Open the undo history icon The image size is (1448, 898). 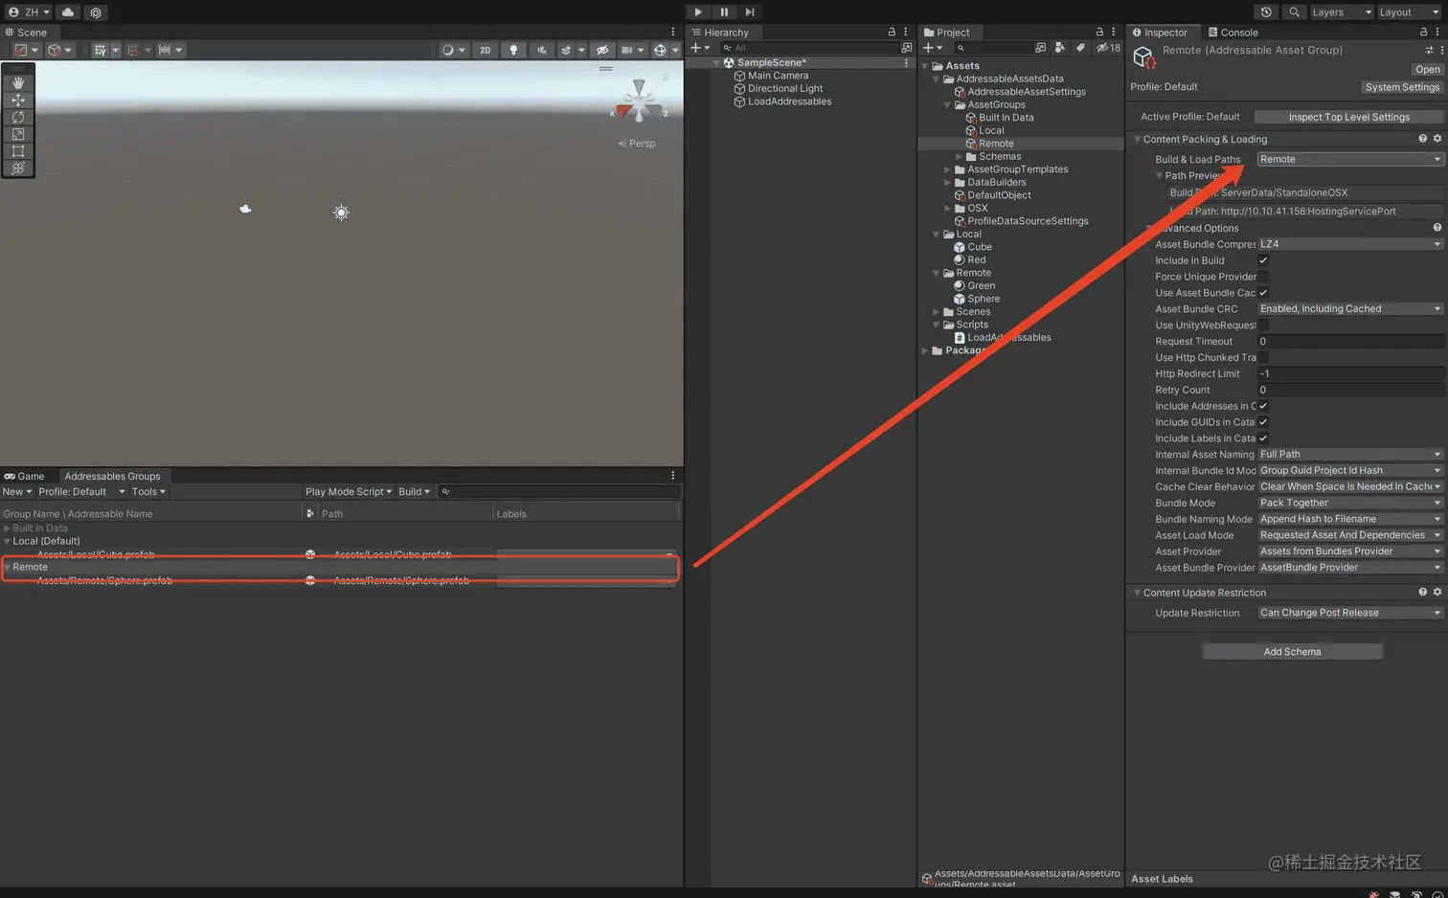point(1266,12)
